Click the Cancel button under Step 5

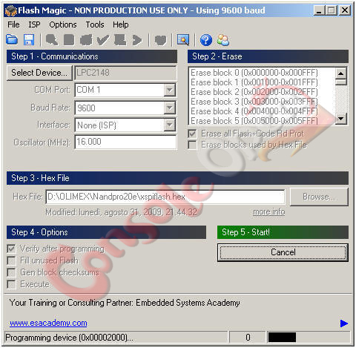point(283,252)
